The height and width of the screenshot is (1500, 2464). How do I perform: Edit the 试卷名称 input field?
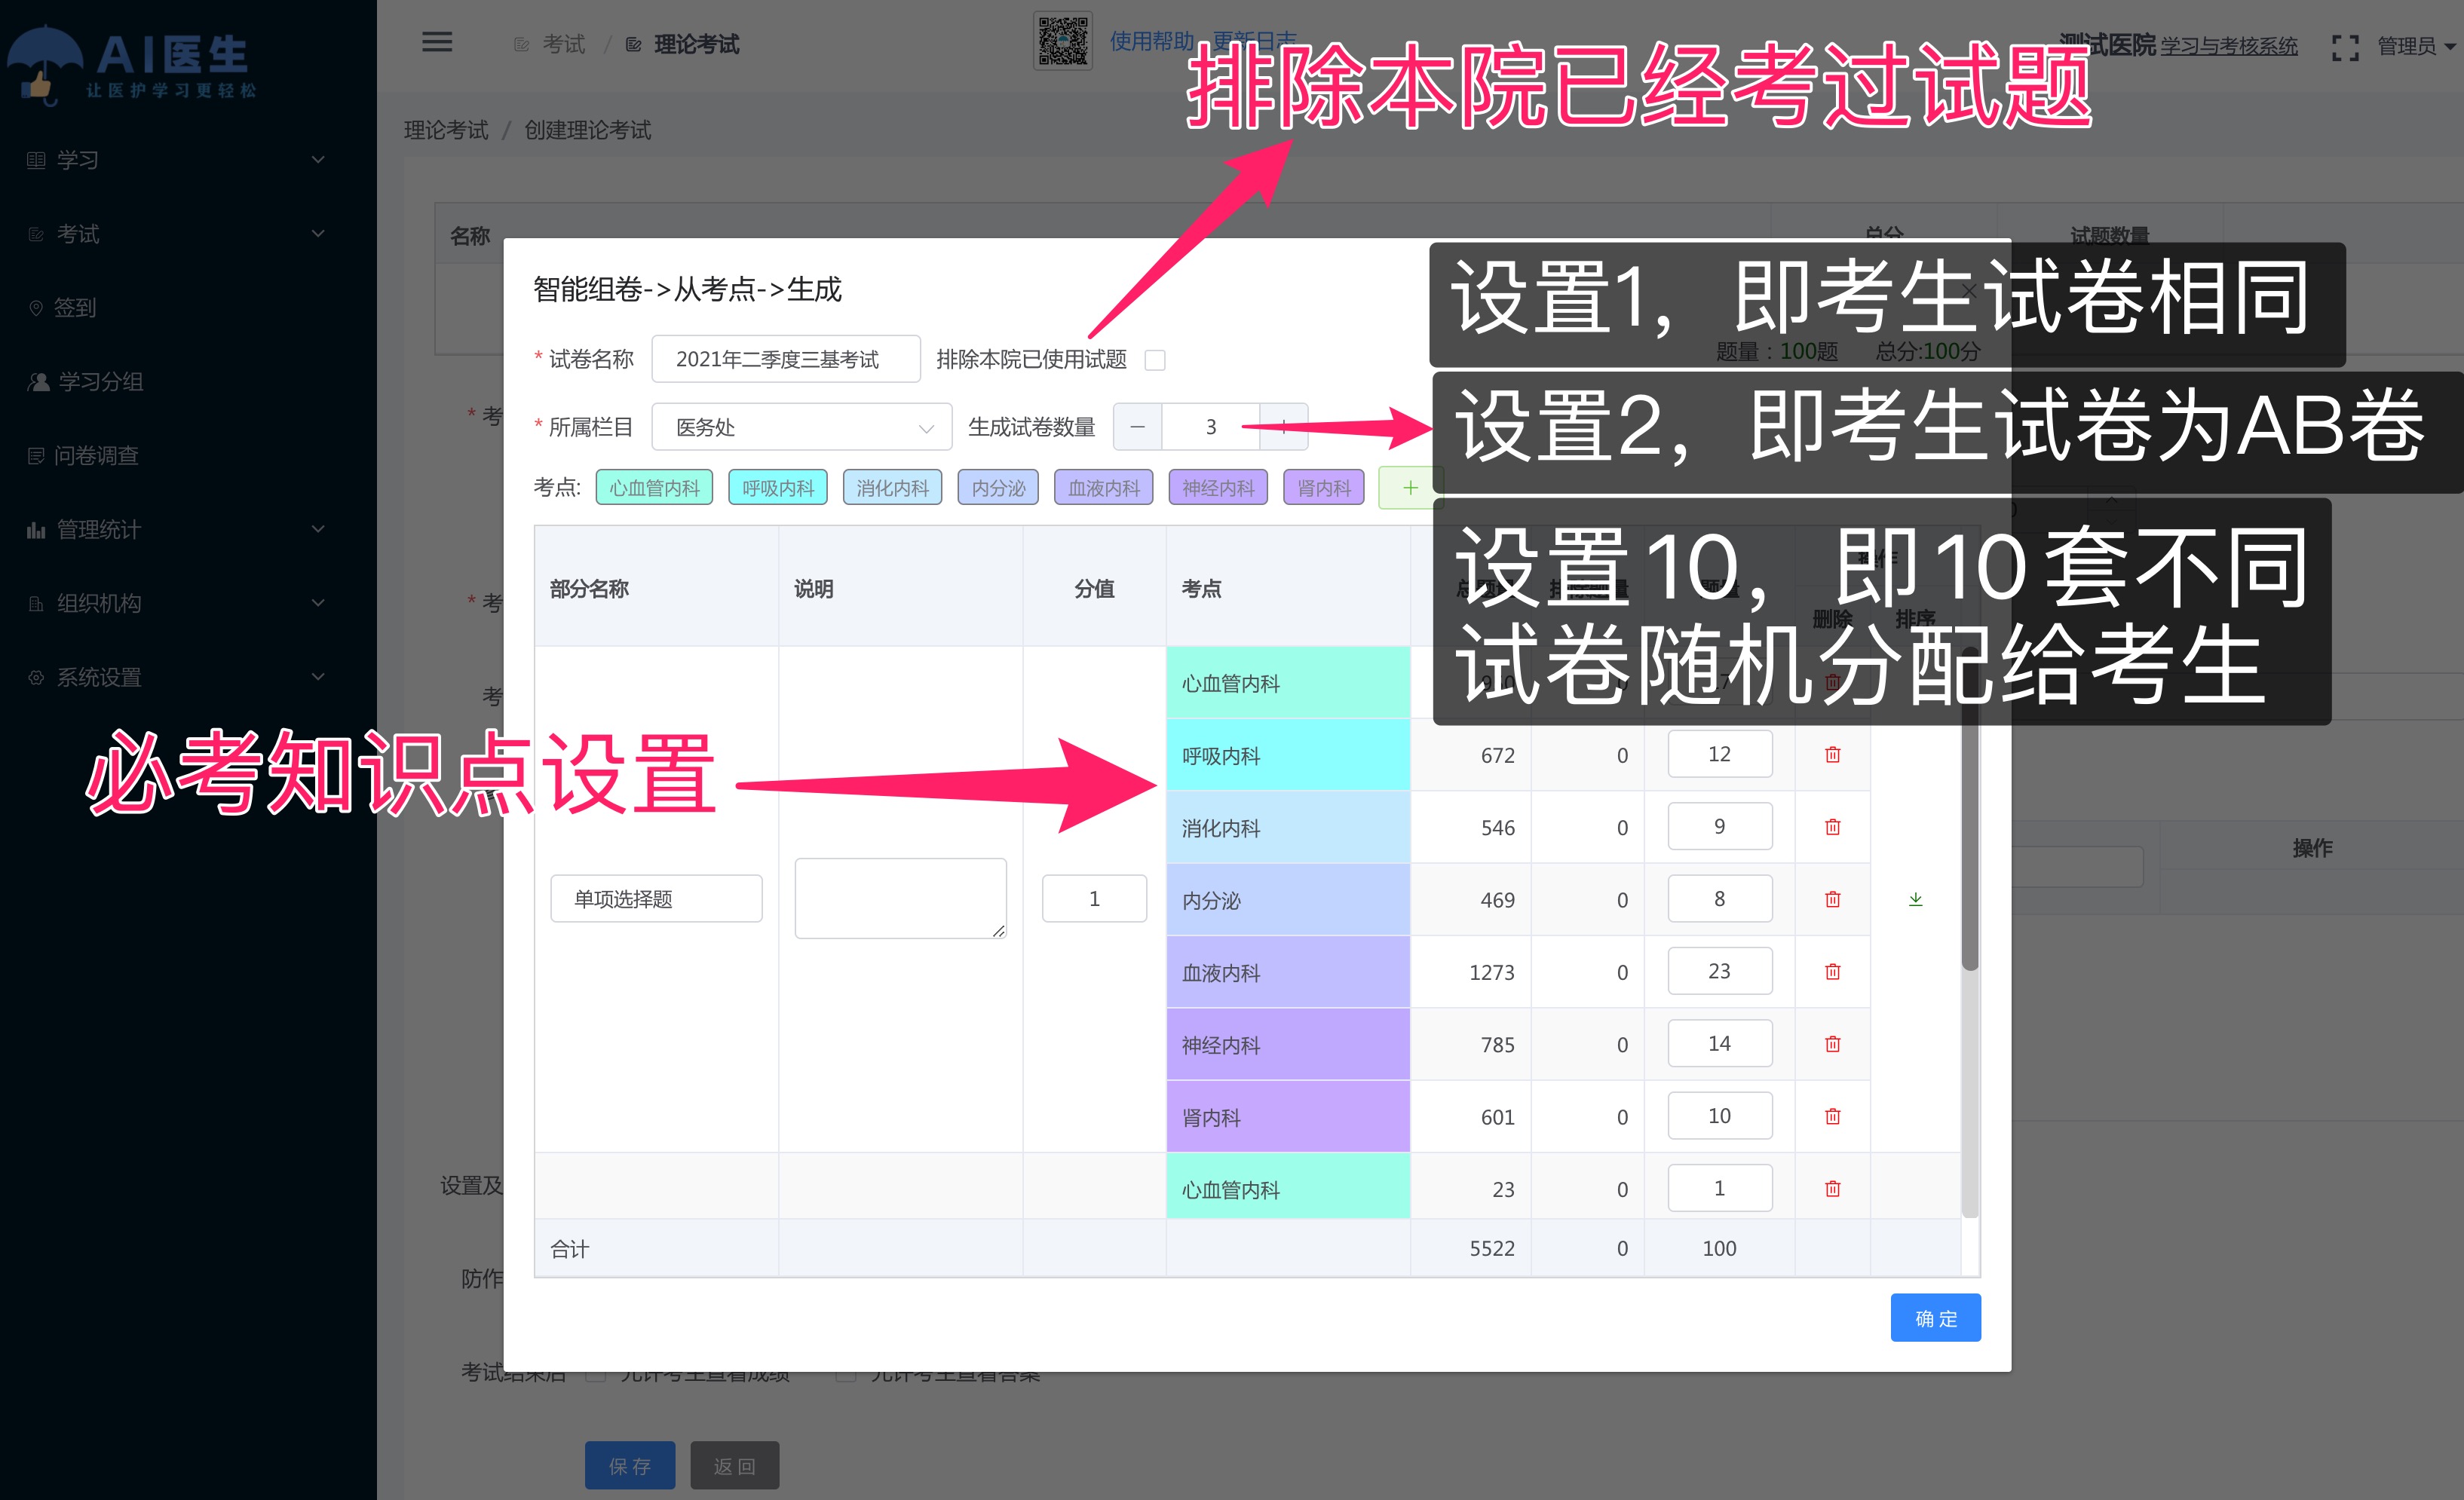[x=786, y=359]
